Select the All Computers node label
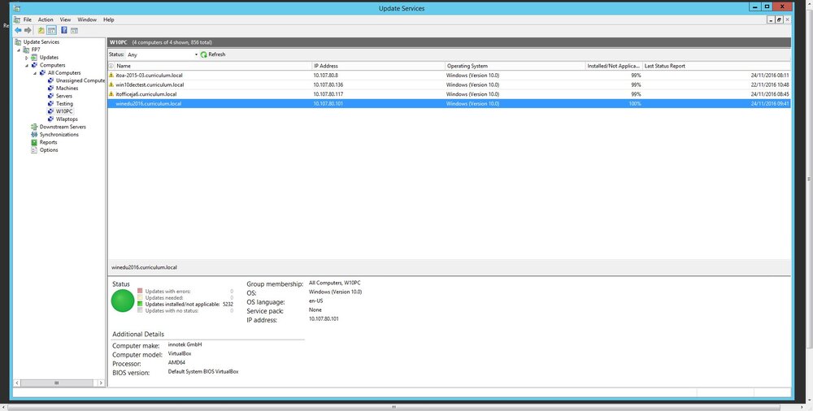813x411 pixels. point(64,73)
